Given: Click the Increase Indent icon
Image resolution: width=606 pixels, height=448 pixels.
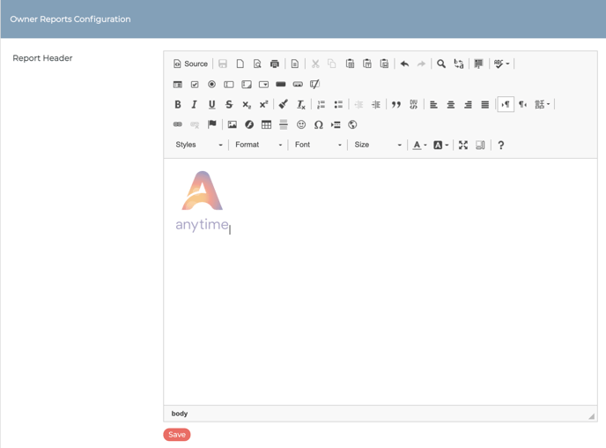Looking at the screenshot, I should click(x=375, y=104).
